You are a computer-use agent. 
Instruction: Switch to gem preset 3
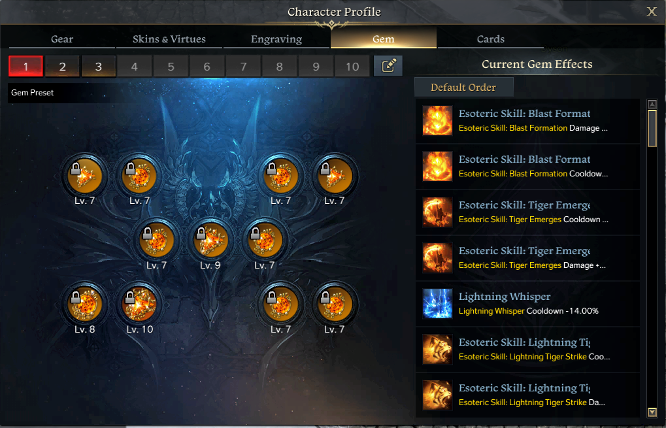[x=99, y=66]
